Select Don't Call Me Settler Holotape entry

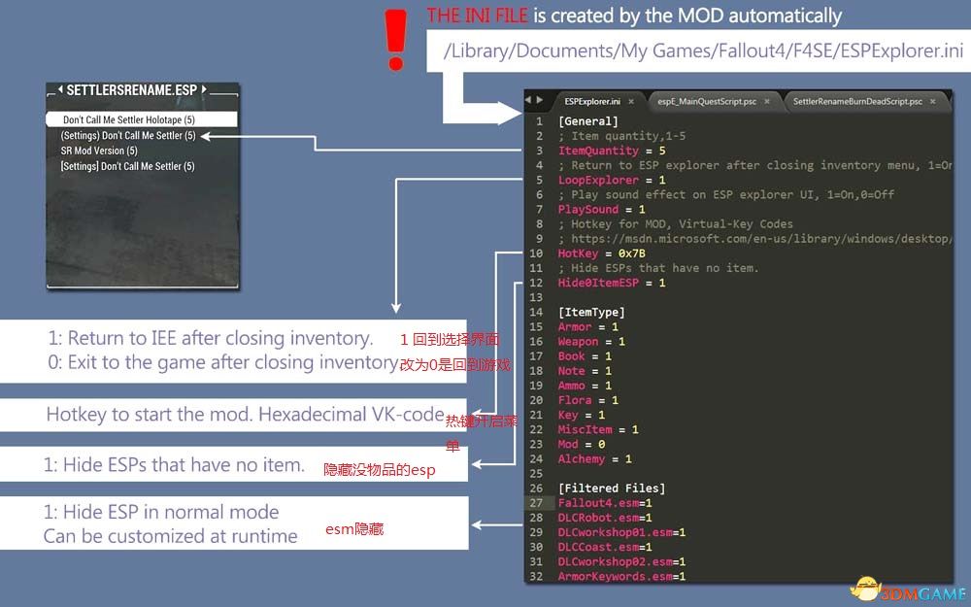coord(129,119)
